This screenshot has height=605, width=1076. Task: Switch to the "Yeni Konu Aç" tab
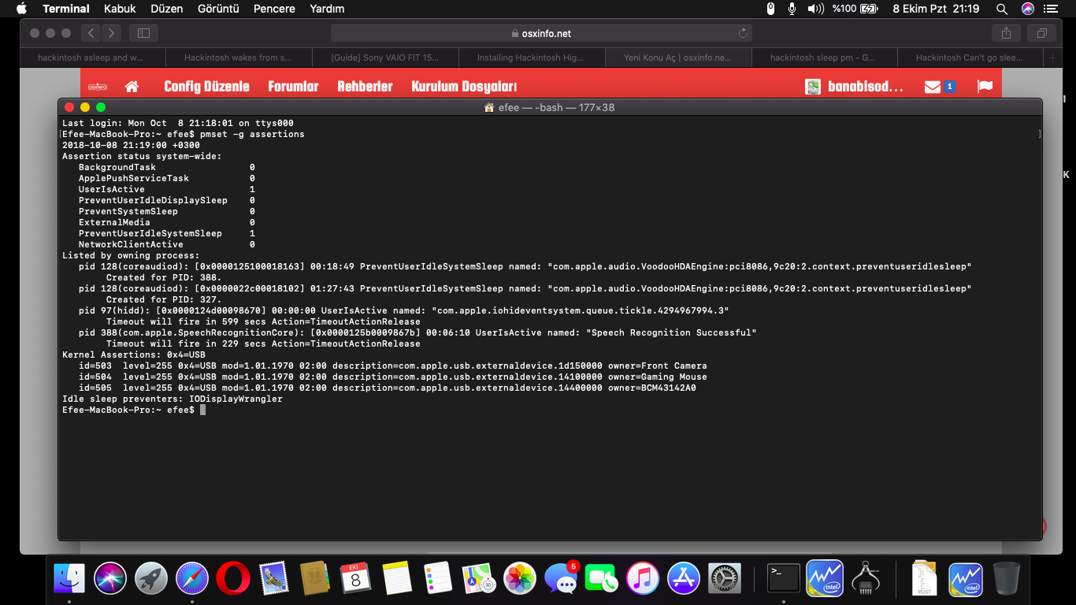pos(677,58)
